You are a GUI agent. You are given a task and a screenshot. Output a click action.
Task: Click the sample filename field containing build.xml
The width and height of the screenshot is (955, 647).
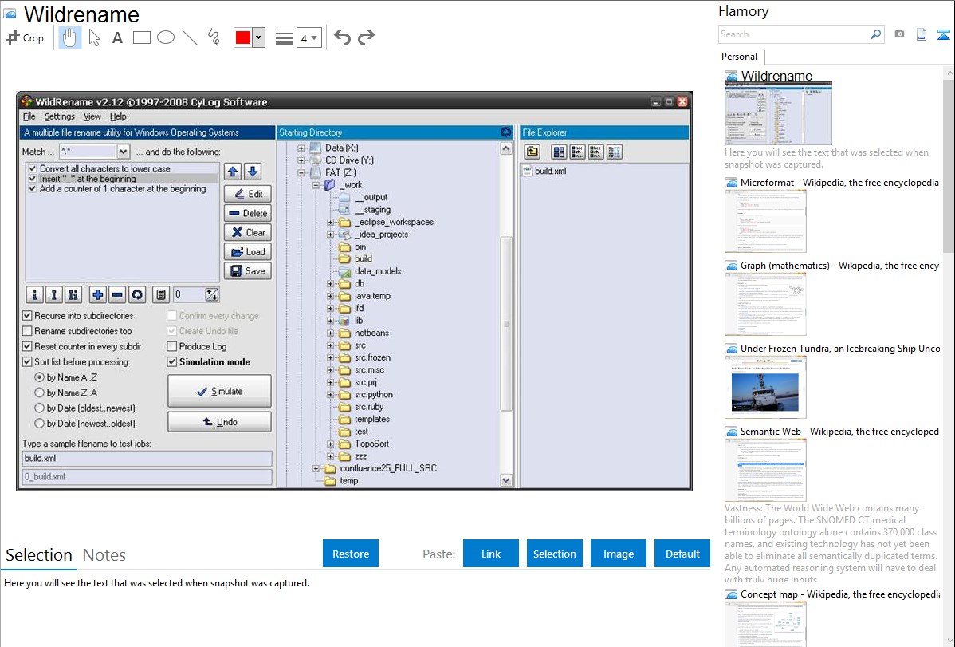[147, 459]
